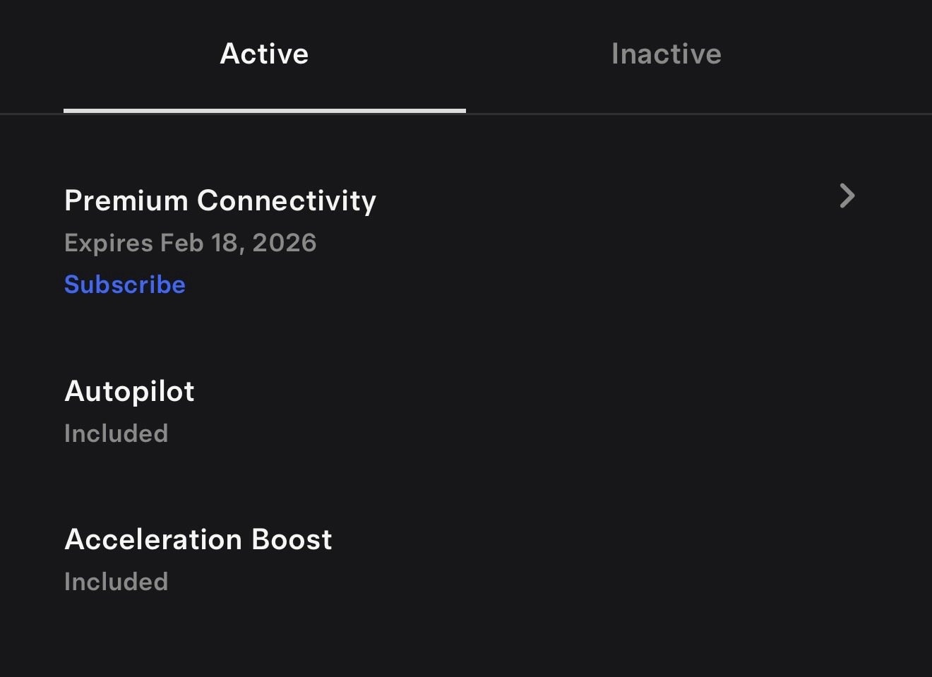Select the Premium Connectivity heading

[220, 200]
